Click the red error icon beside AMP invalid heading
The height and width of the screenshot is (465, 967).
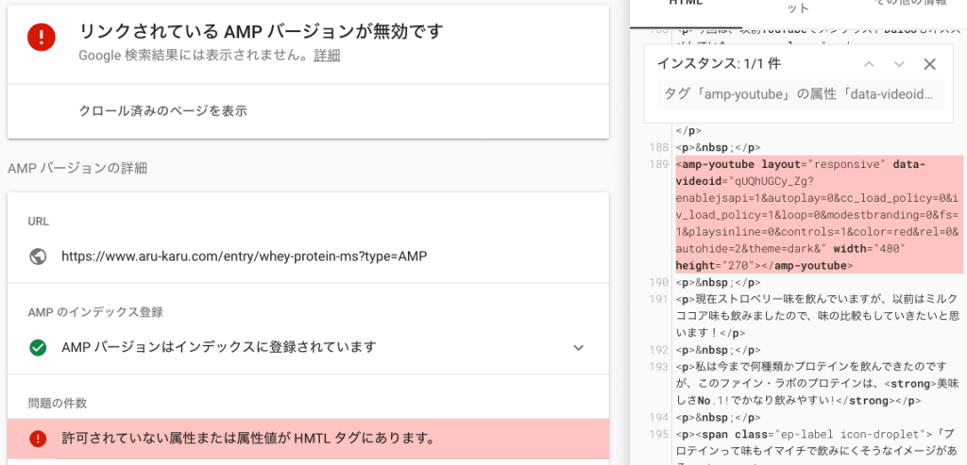tap(42, 37)
